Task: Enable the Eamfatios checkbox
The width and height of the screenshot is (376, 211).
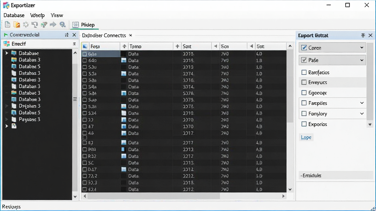Action: coord(304,72)
